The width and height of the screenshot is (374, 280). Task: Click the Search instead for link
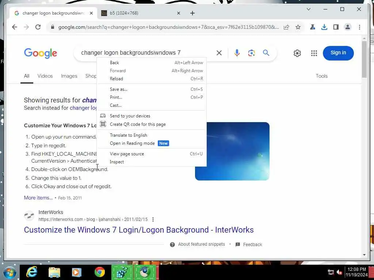point(83,108)
